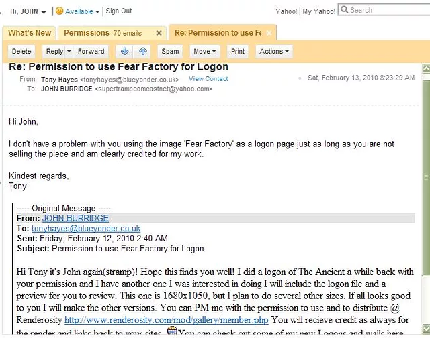Expand the Hi, JOHN account menu
Screen dimensions: 430x338
pyautogui.click(x=28, y=11)
